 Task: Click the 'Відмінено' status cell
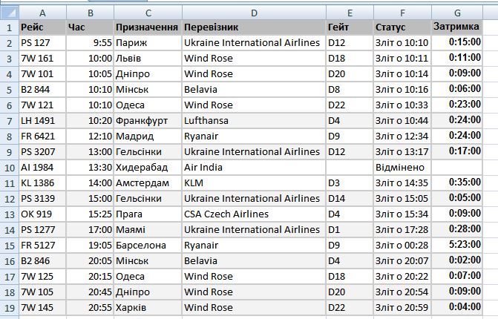click(x=402, y=167)
